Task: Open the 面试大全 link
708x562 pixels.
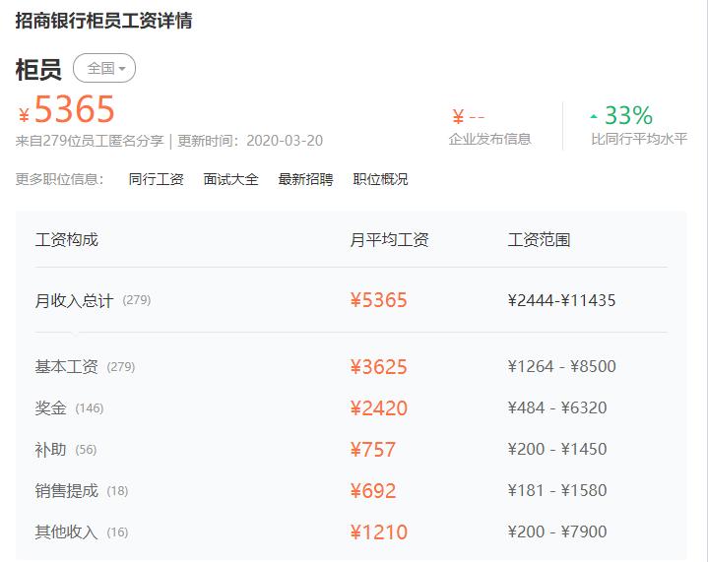Action: (230, 179)
